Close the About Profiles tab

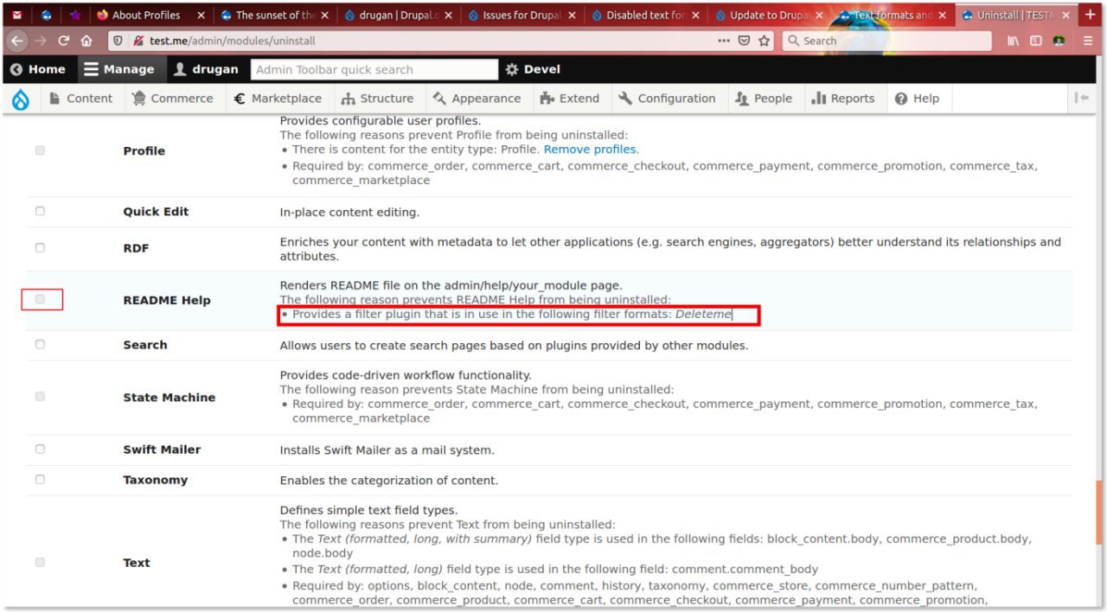[201, 15]
